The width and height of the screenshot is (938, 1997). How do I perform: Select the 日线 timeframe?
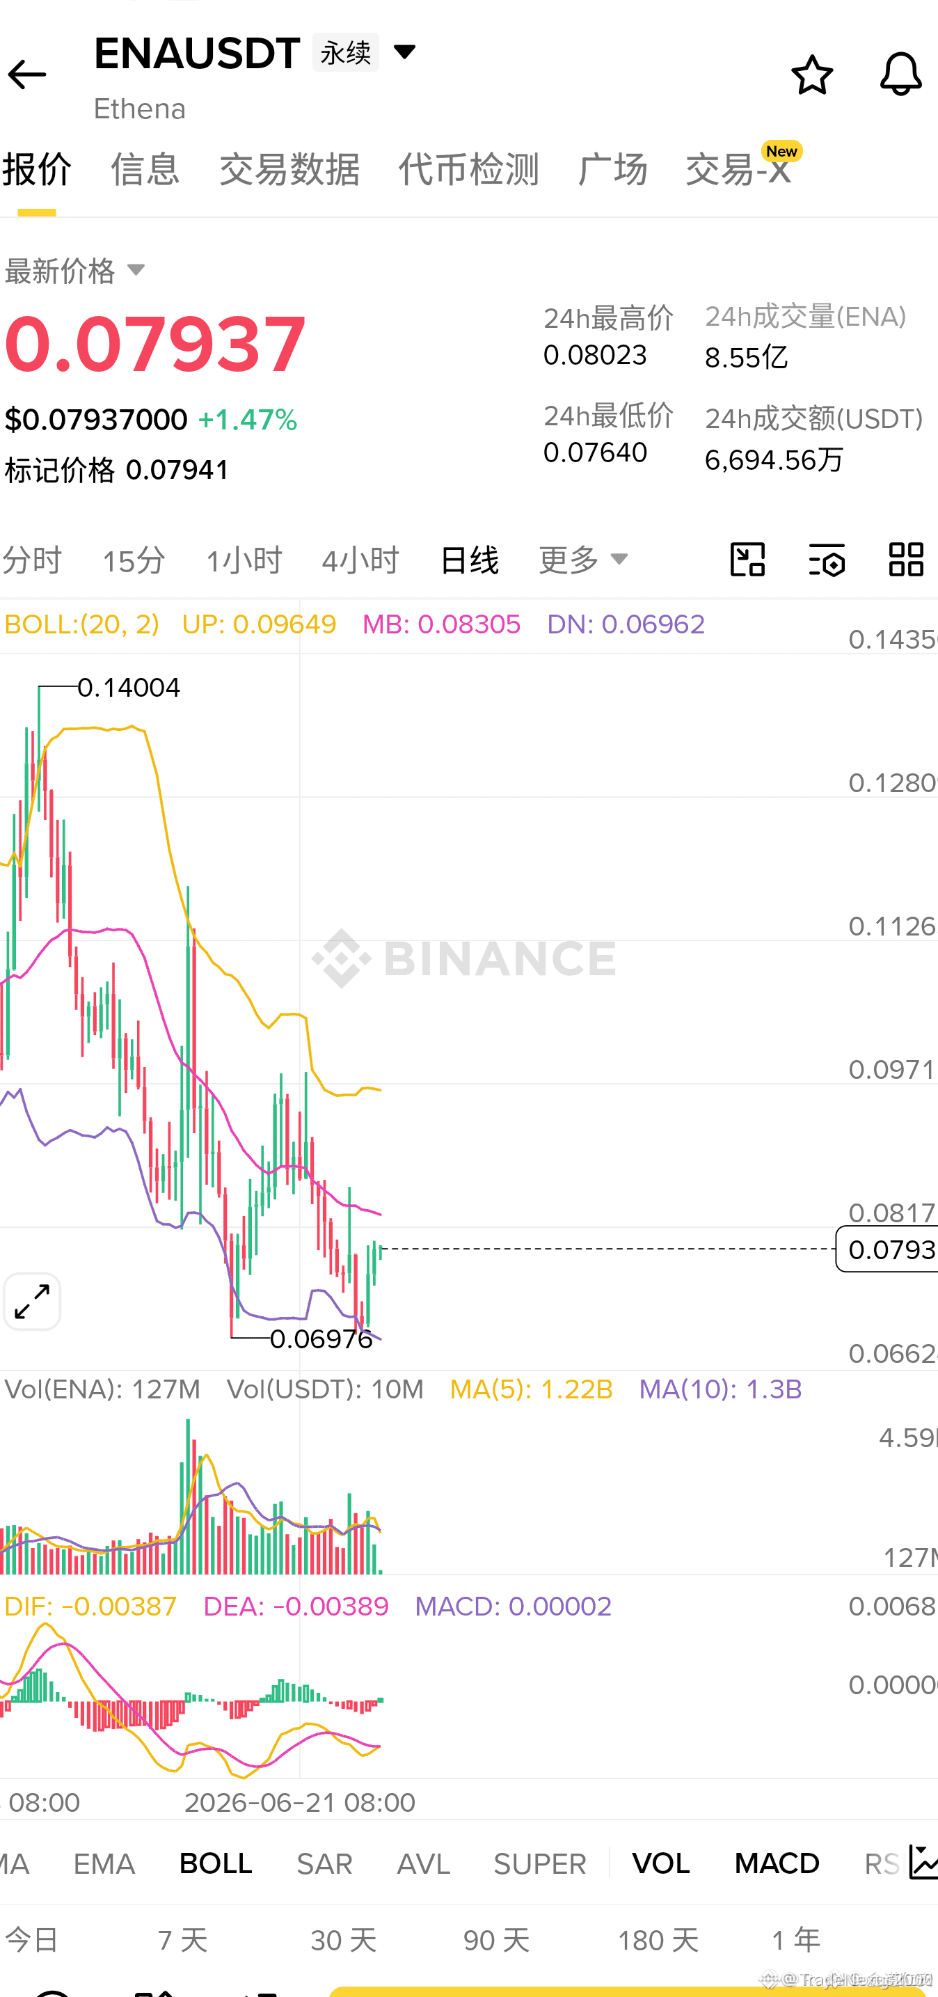point(469,559)
